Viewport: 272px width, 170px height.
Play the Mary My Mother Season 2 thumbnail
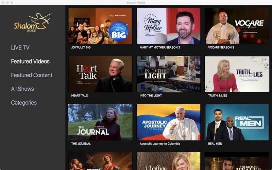pyautogui.click(x=169, y=26)
